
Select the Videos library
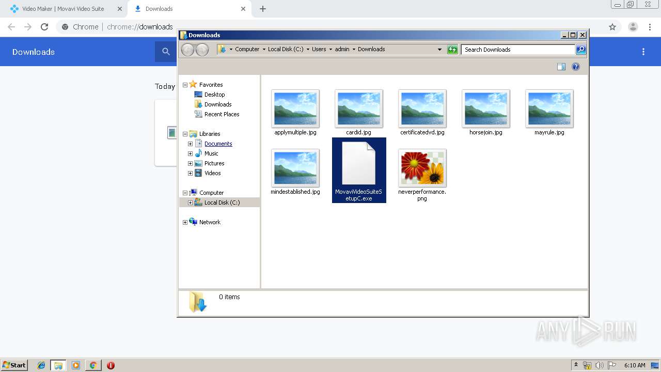tap(212, 173)
